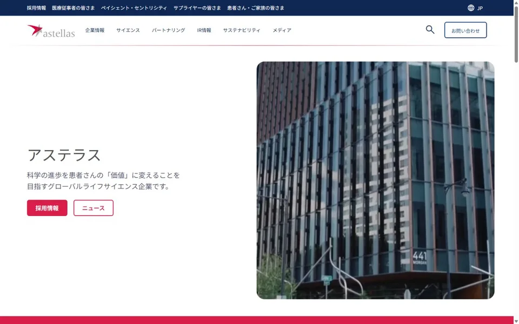Open the パートナリング menu

point(168,30)
